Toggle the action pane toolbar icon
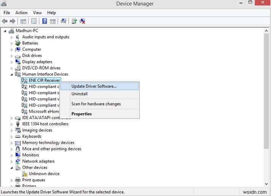This screenshot has height=196, width=271. tap(53, 21)
